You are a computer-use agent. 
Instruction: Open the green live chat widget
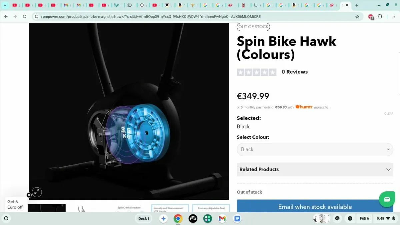387,199
